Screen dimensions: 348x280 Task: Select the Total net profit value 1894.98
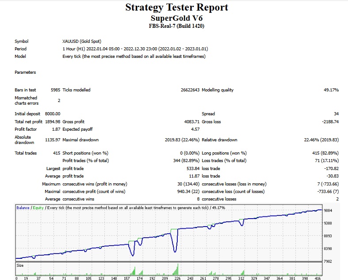[52, 122]
